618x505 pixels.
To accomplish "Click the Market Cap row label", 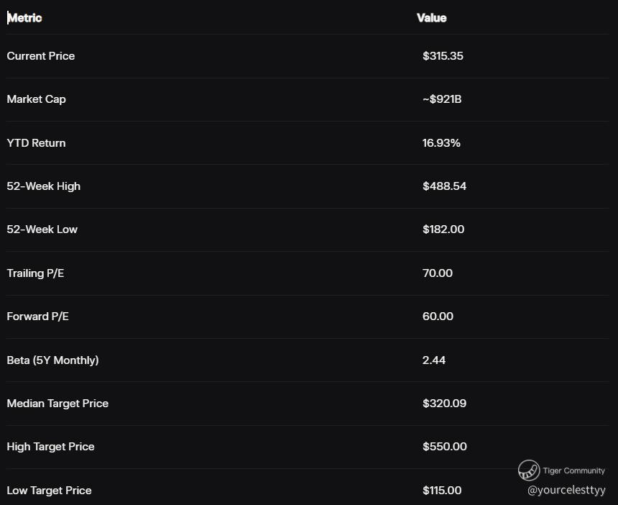I will [36, 99].
